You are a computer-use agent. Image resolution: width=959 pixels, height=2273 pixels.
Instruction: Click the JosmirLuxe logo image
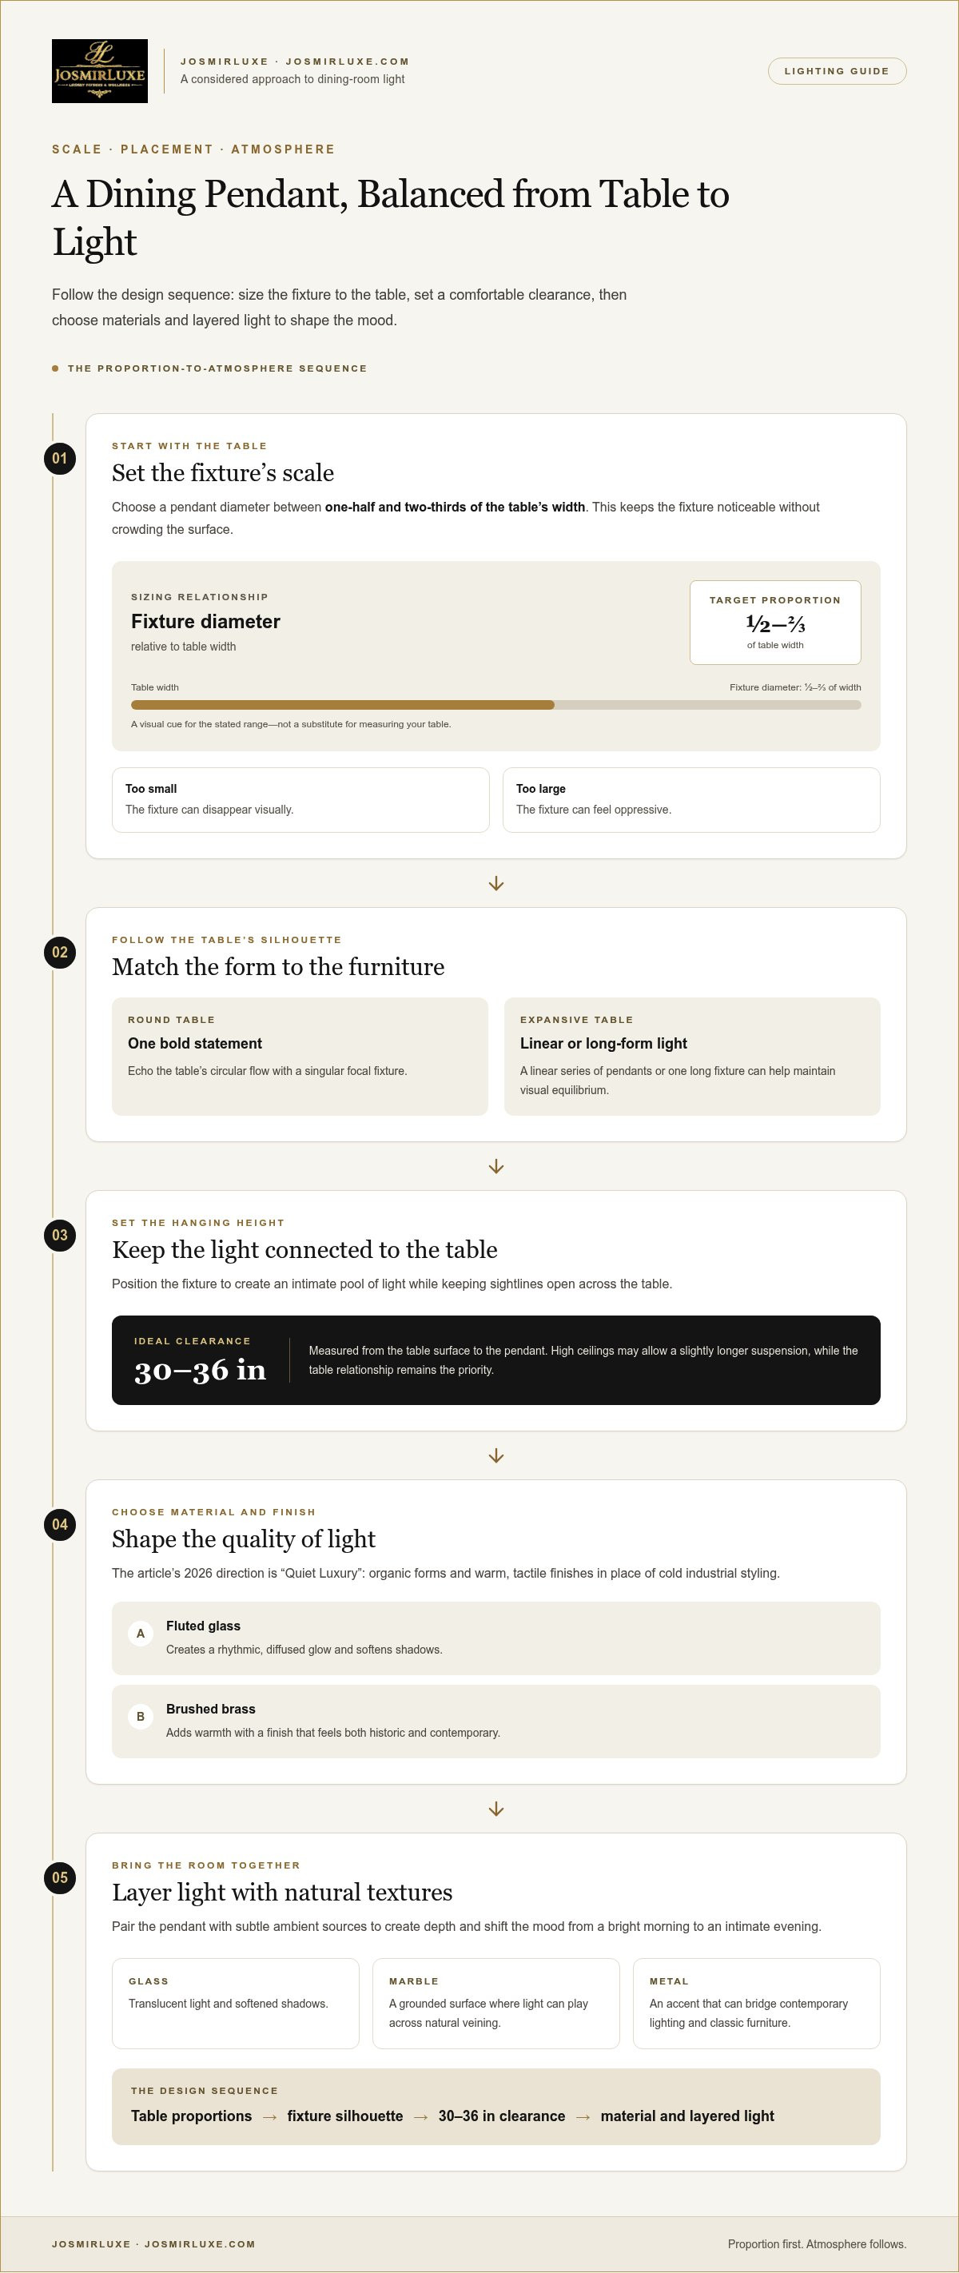tap(100, 71)
